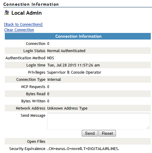
Task: Click the Clear Connection link
Action: pos(19,30)
